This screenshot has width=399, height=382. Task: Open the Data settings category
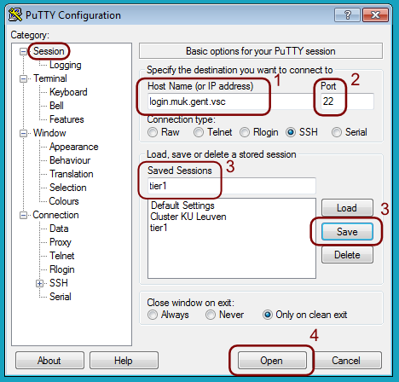point(59,229)
